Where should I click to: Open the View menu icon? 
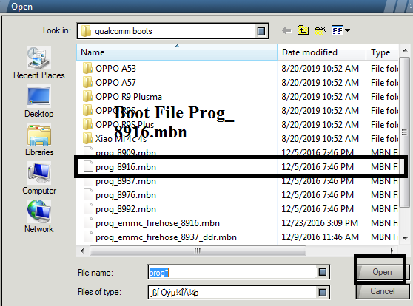click(x=340, y=30)
